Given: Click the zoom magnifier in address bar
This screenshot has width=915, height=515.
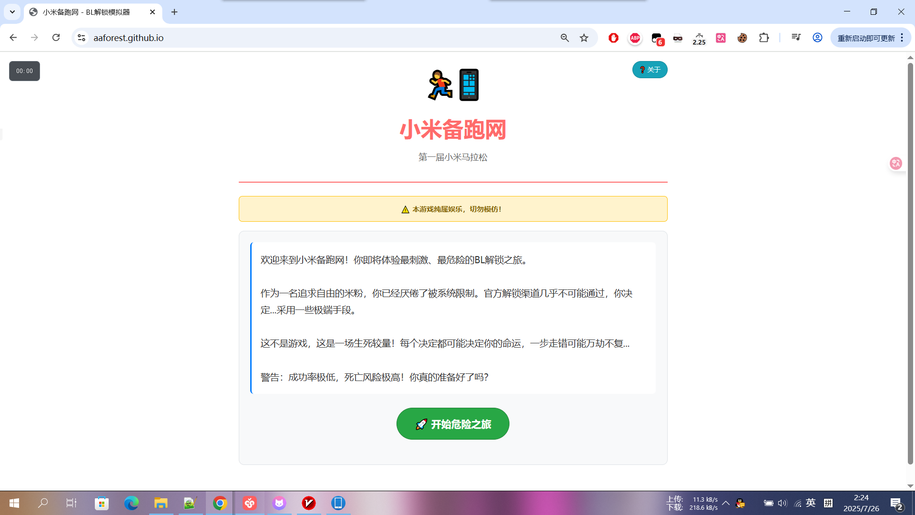Looking at the screenshot, I should (565, 38).
